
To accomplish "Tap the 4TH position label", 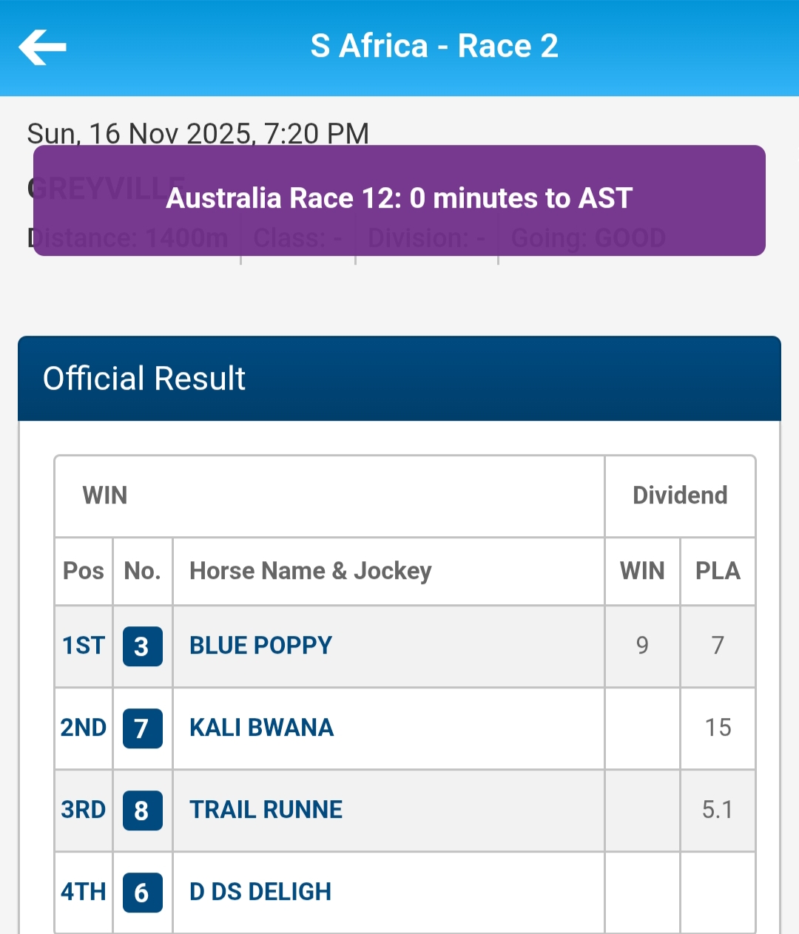I will [84, 892].
